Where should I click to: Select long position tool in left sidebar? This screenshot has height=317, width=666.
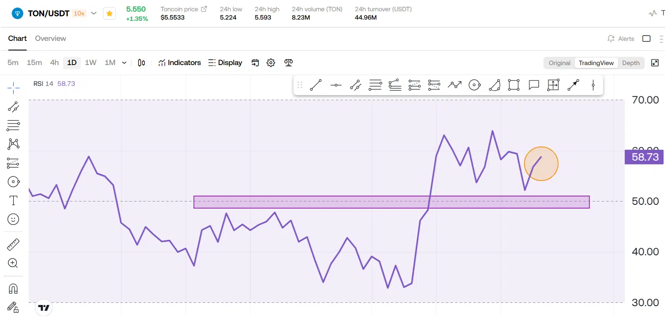click(x=13, y=163)
